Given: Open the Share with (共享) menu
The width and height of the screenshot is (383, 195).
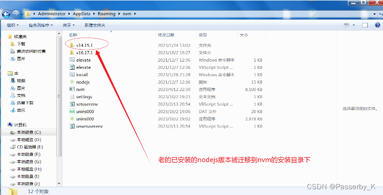Looking at the screenshot, I should click(x=68, y=25).
